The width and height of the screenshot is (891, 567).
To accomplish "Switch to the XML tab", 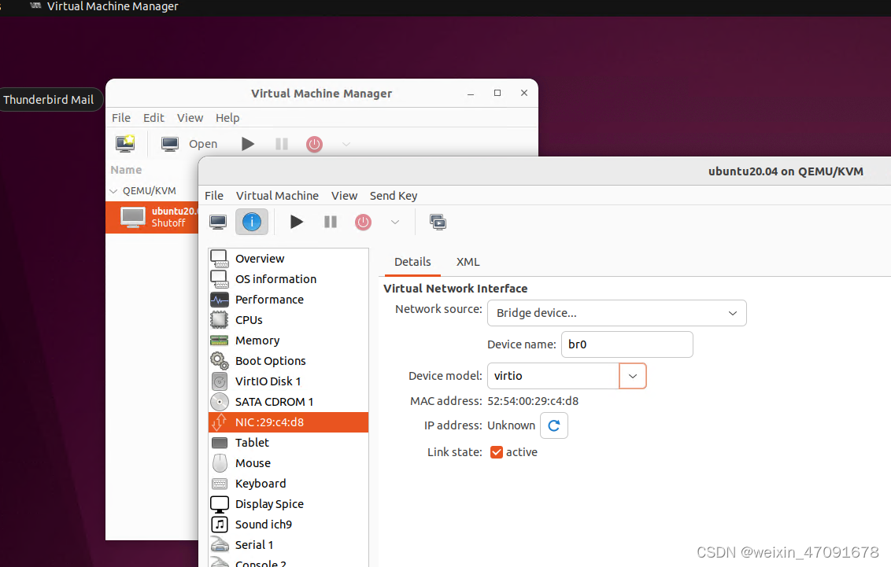I will click(468, 262).
